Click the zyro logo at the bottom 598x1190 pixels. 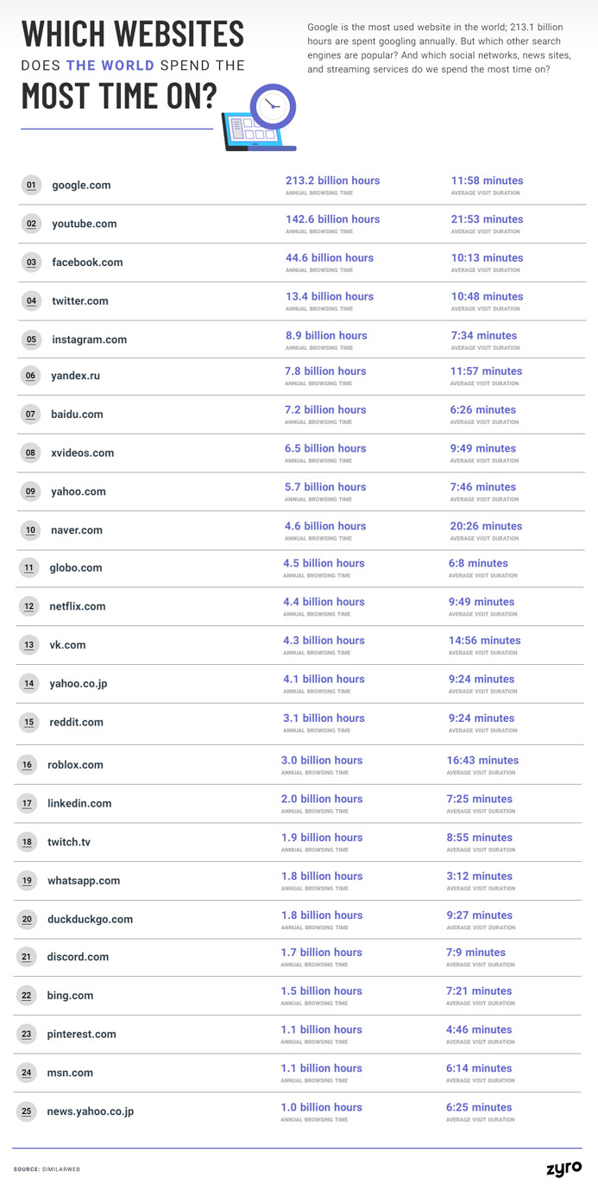[x=563, y=1168]
